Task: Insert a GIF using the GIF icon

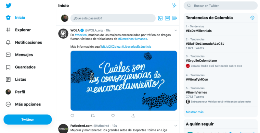Action: tap(167, 18)
